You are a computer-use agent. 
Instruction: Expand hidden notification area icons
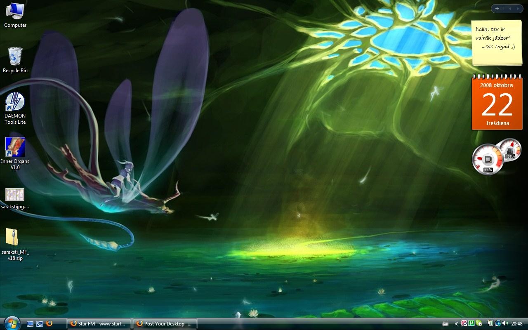pos(456,324)
